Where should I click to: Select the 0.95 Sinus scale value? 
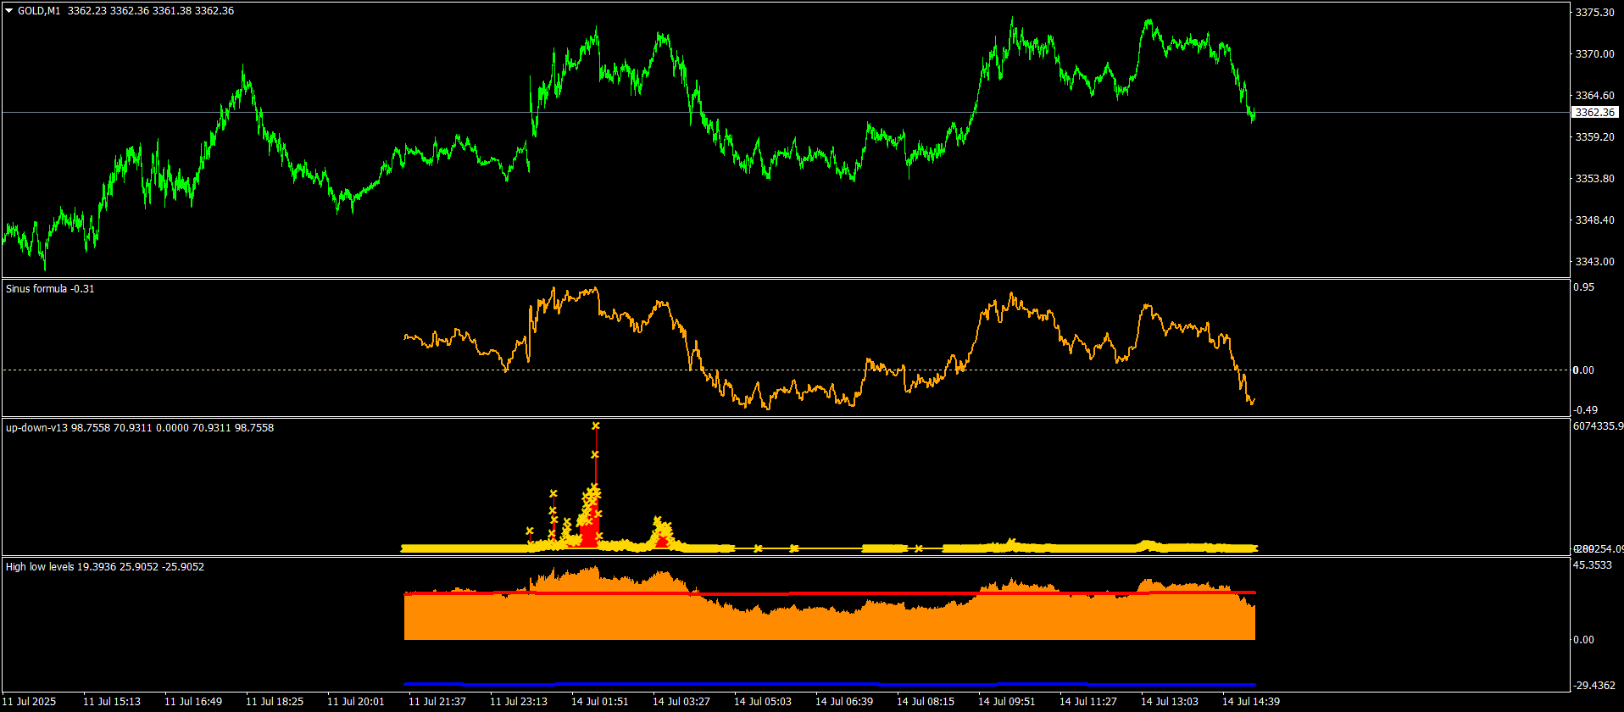pos(1583,287)
